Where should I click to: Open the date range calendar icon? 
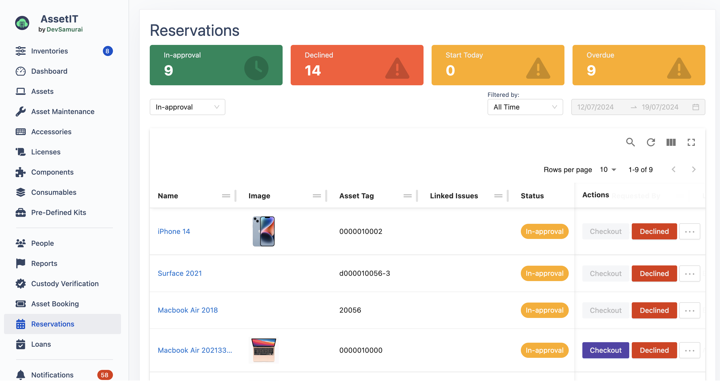(x=695, y=107)
